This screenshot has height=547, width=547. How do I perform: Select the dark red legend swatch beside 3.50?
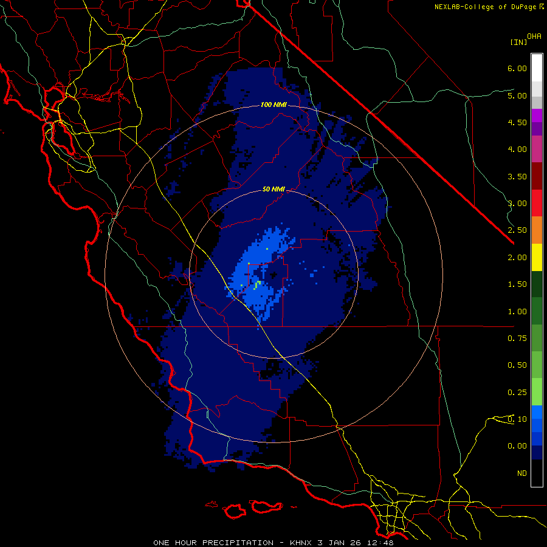537,176
